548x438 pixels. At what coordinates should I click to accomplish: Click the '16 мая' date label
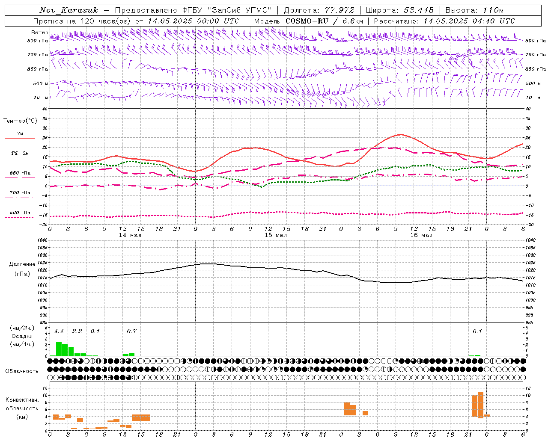[x=421, y=235]
